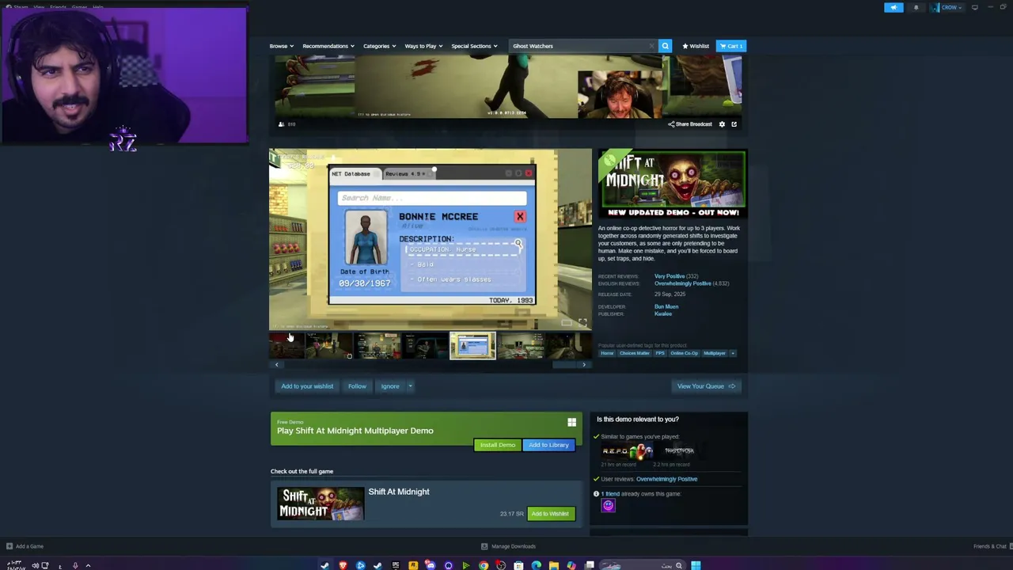Expand the Browse store menu

(281, 46)
